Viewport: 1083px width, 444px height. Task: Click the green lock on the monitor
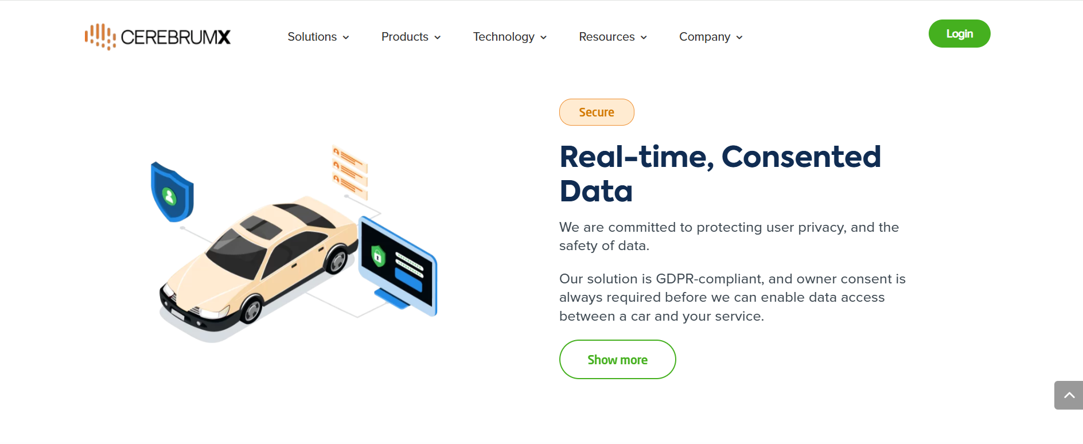click(x=378, y=255)
